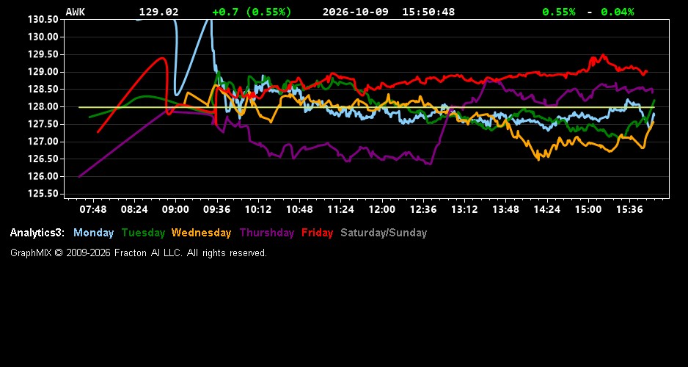Click the 129.00 y-axis label
The height and width of the screenshot is (367, 688).
pyautogui.click(x=43, y=72)
